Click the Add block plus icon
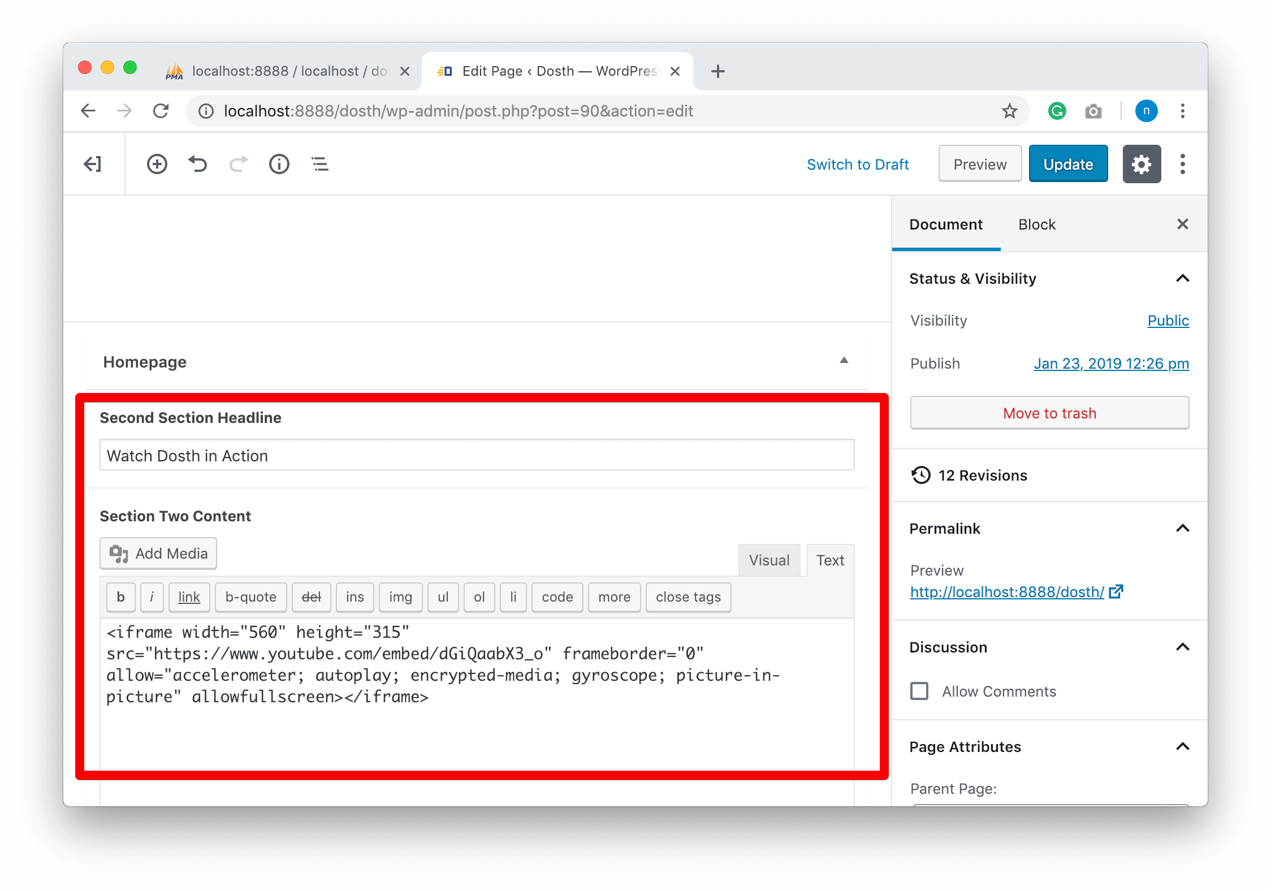The width and height of the screenshot is (1271, 890). point(157,165)
